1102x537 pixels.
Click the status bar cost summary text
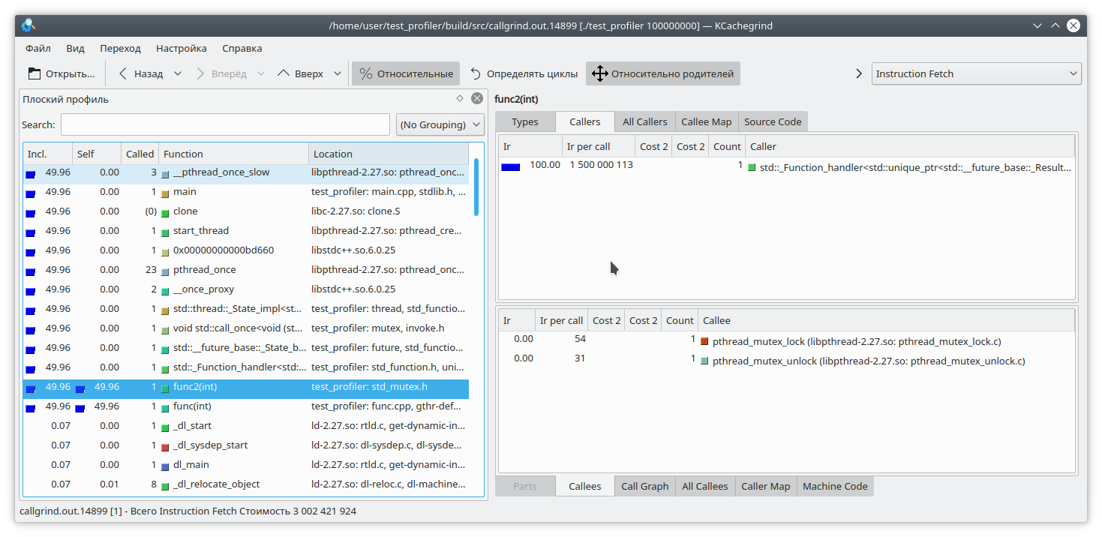tap(188, 511)
